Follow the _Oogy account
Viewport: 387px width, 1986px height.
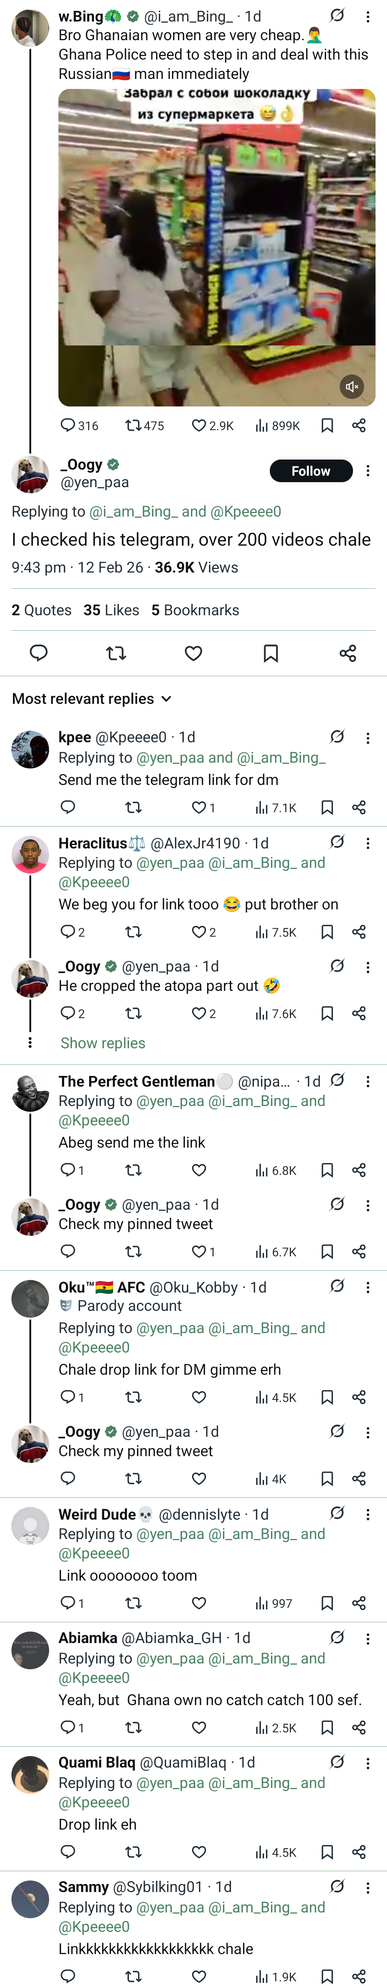tap(311, 471)
